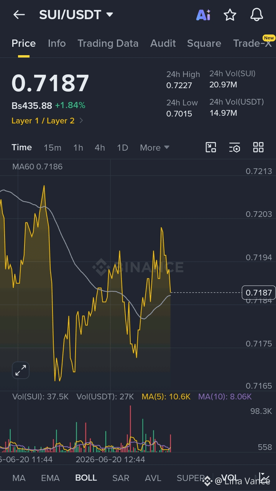Open price alert bell icon
Screen dimensions: 276x491
coord(257,15)
